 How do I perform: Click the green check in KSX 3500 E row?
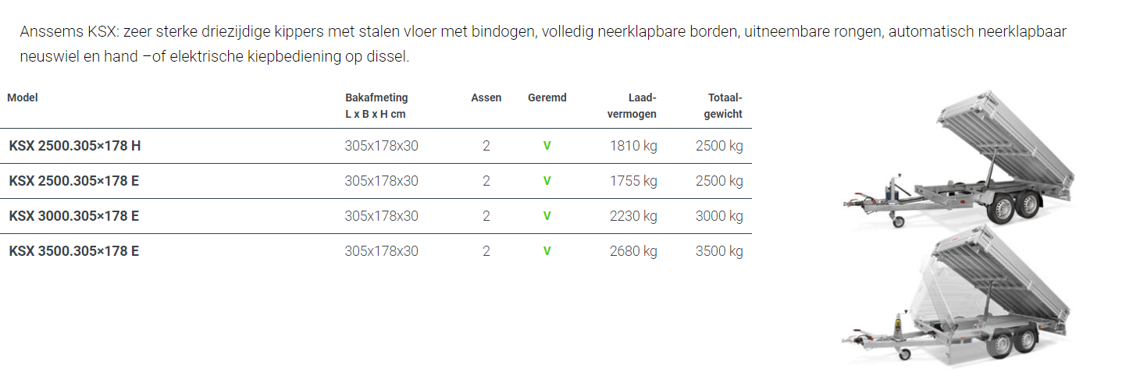coord(547,251)
